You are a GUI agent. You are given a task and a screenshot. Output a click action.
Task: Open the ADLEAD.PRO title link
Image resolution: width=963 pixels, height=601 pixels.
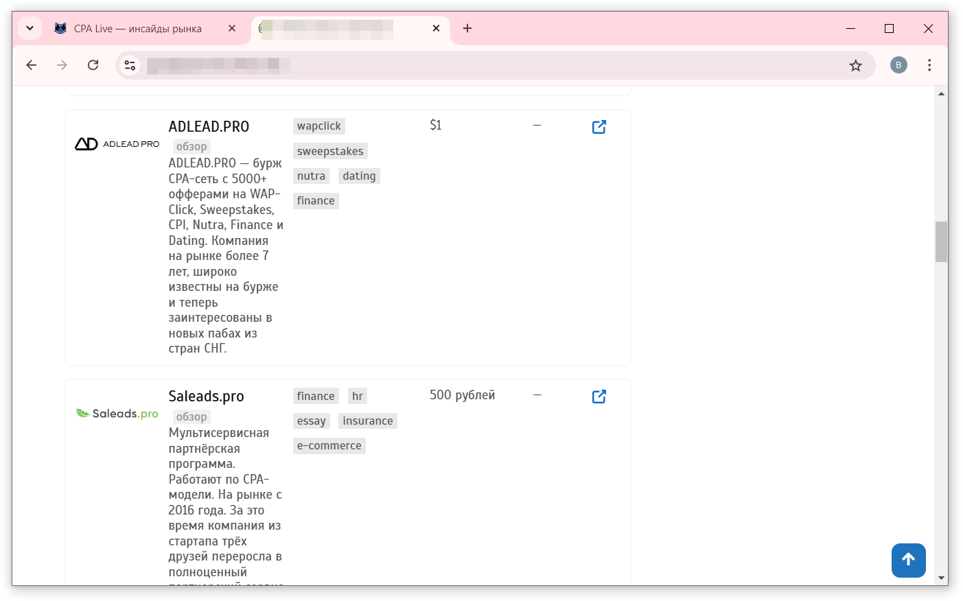pos(209,127)
